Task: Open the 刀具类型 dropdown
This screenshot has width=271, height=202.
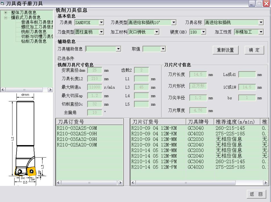Action: point(174,22)
